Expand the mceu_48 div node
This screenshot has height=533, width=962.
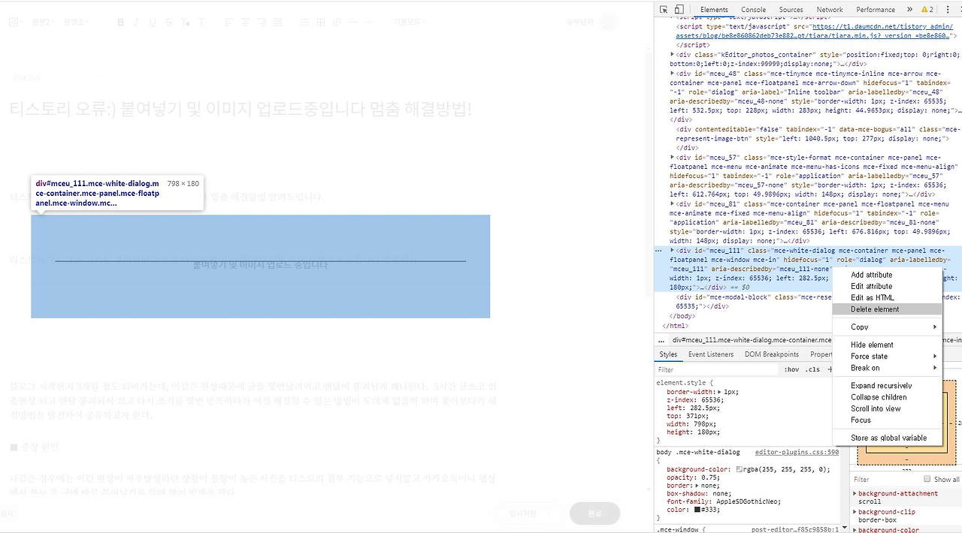(x=673, y=74)
